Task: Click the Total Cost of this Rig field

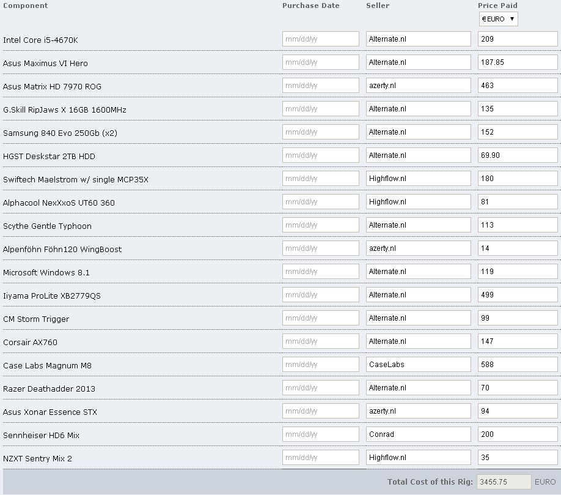Action: coord(504,482)
